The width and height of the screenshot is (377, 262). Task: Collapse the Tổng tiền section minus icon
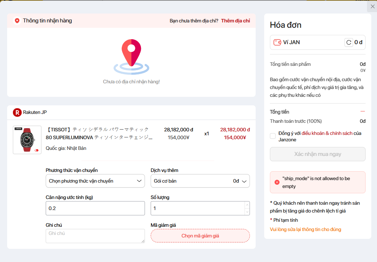coord(363,111)
